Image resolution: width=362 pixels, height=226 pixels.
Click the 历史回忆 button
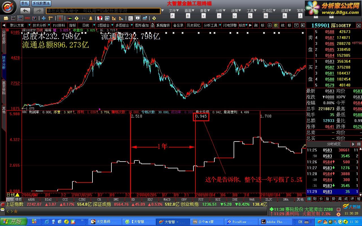193,25
